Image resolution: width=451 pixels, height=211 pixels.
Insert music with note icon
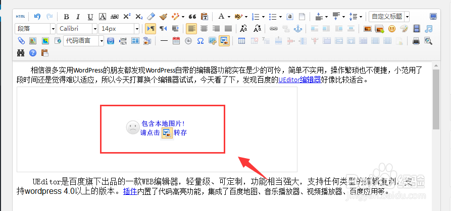pos(429,29)
